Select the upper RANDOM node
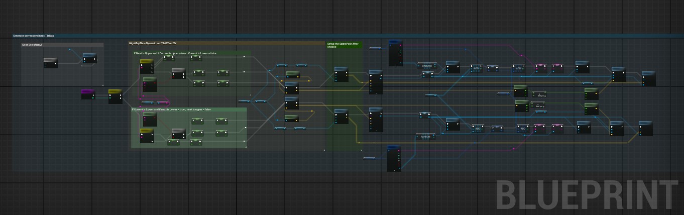 point(426,66)
